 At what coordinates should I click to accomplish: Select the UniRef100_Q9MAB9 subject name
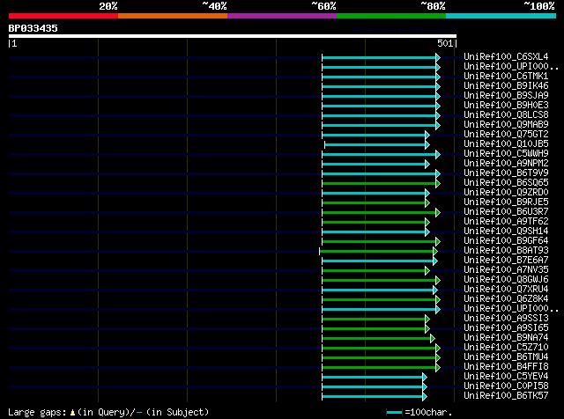coord(506,125)
